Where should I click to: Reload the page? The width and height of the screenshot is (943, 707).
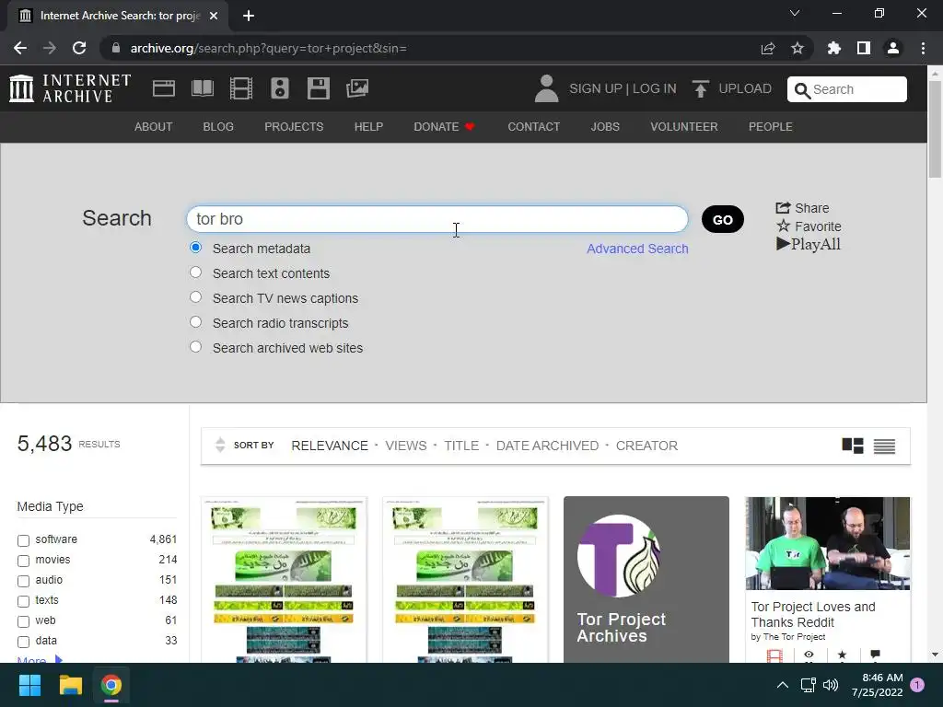(x=79, y=48)
